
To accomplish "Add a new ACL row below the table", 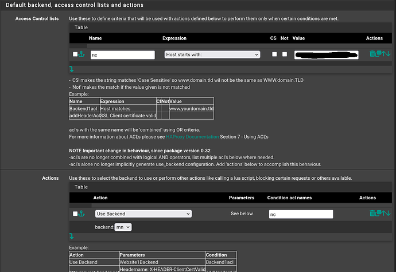I will pos(72,68).
